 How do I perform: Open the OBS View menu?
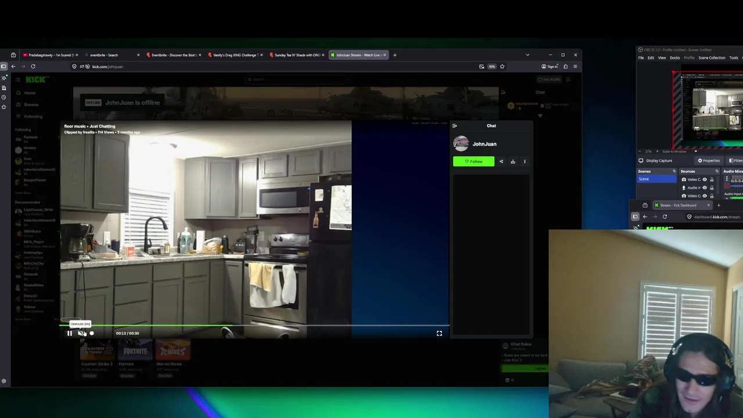pos(662,58)
